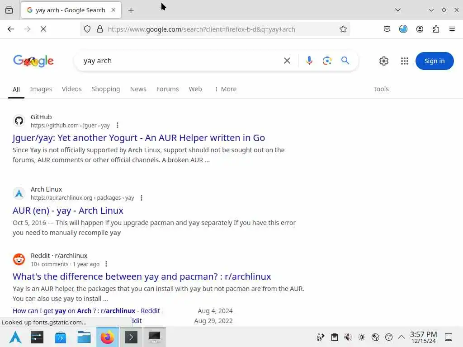The width and height of the screenshot is (463, 347).
Task: Start voice search with the microphone icon
Action: 309,61
